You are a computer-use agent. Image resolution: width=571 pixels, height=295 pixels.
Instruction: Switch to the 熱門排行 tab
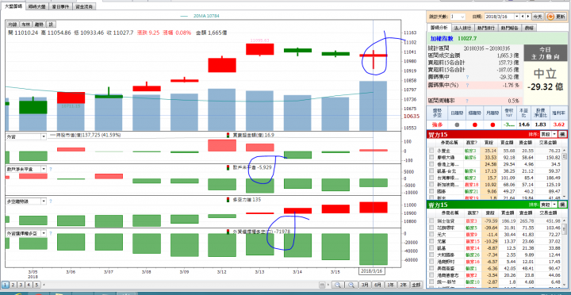click(486, 28)
